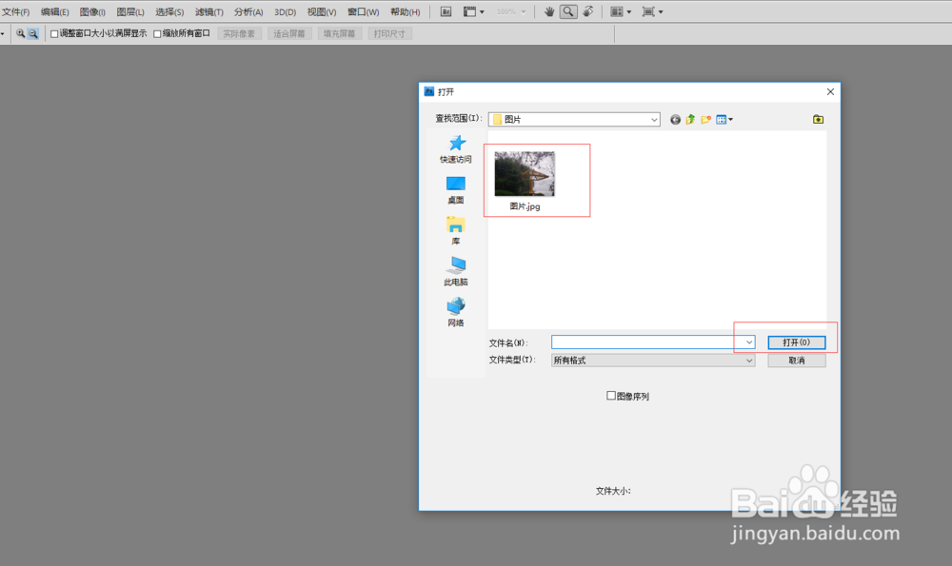Open the View Extras filmstrip icon
The height and width of the screenshot is (566, 952).
[x=473, y=11]
